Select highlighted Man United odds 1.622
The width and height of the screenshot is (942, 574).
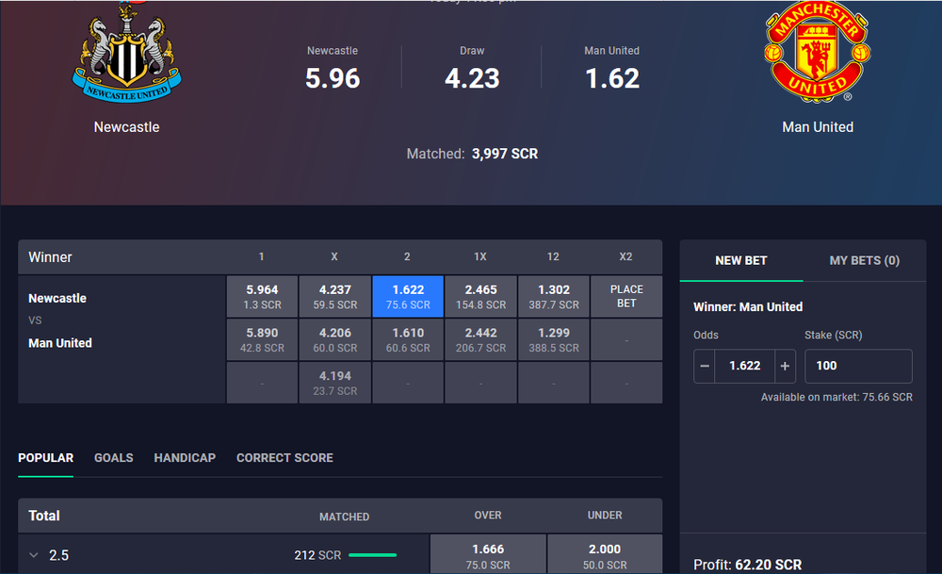[x=408, y=296]
